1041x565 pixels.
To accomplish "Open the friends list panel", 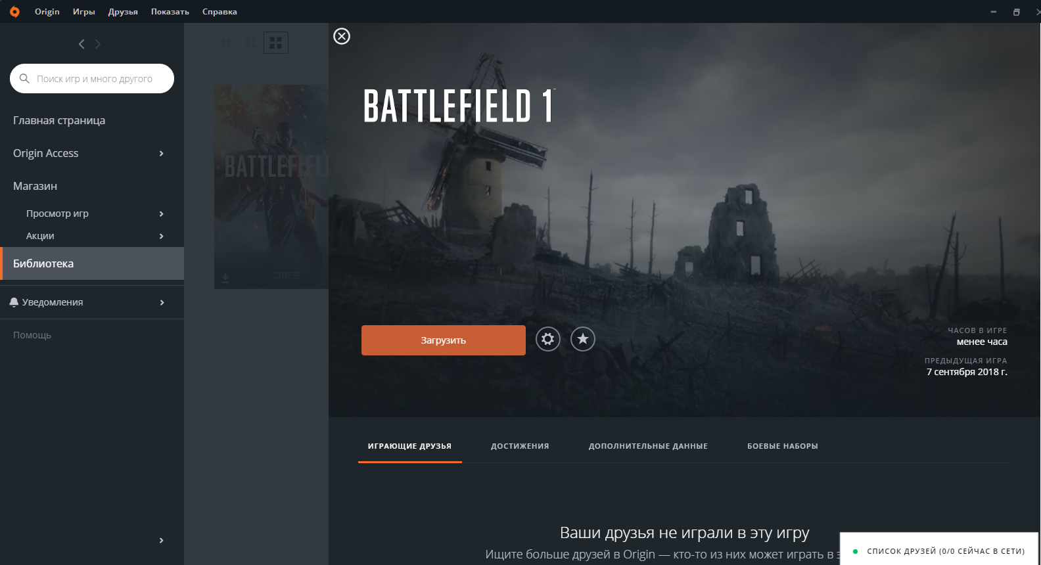I will [939, 549].
